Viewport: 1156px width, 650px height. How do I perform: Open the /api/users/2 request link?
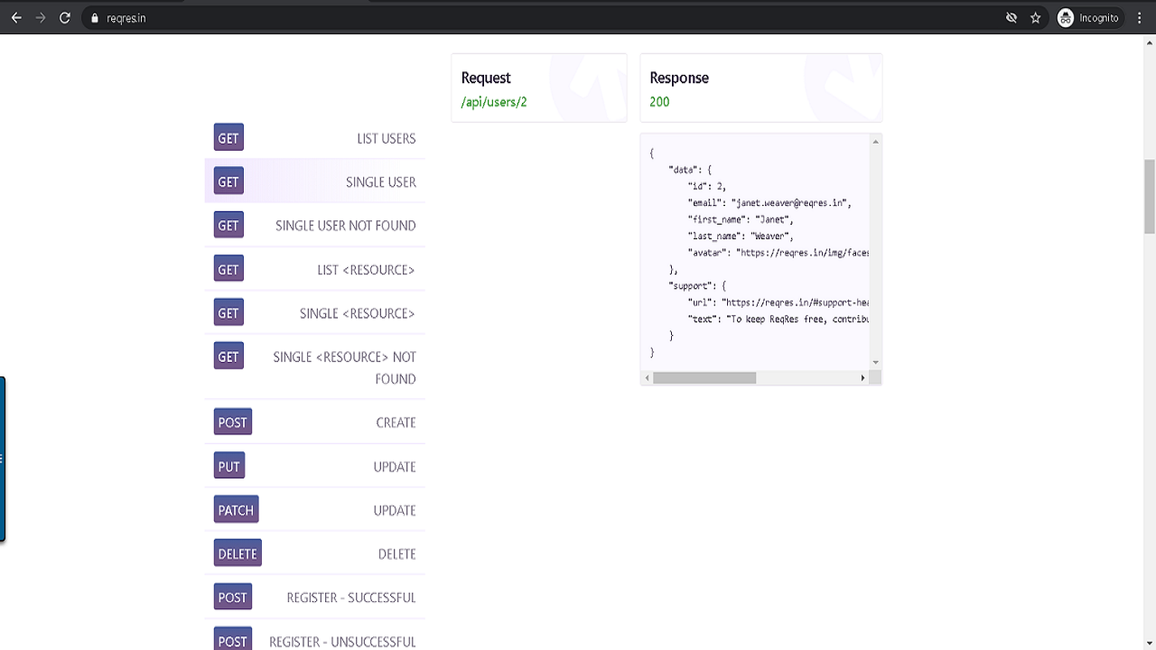coord(494,102)
